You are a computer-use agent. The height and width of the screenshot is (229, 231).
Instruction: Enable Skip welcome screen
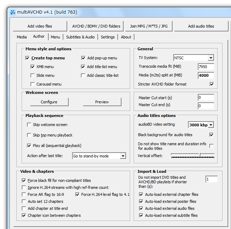coord(29,125)
